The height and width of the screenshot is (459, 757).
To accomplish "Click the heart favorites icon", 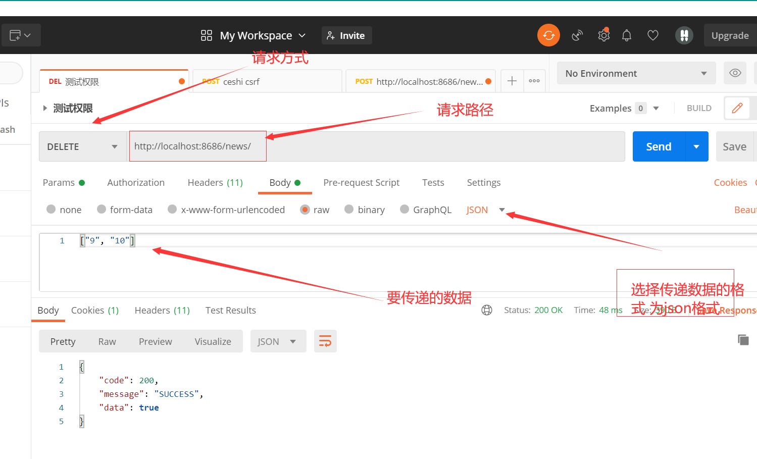I will click(652, 35).
